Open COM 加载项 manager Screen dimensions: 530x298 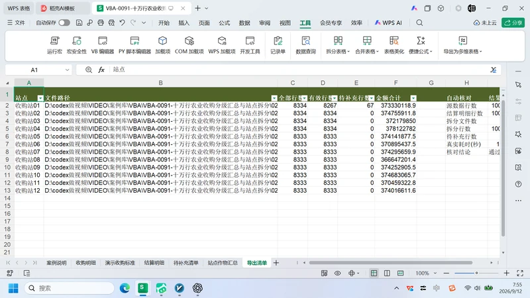[x=189, y=45]
